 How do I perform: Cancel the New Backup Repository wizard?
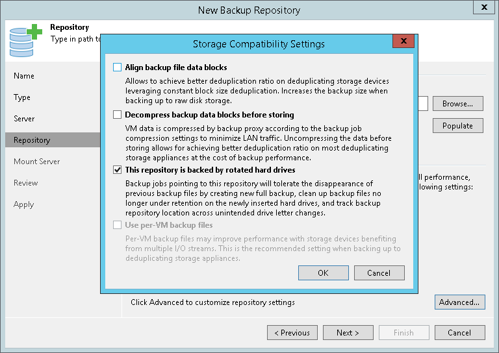coord(459,333)
